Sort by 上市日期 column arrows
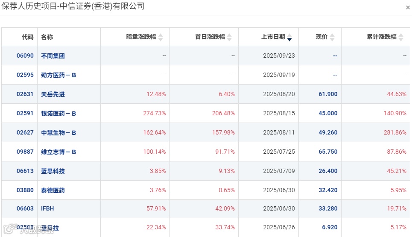 pos(289,37)
